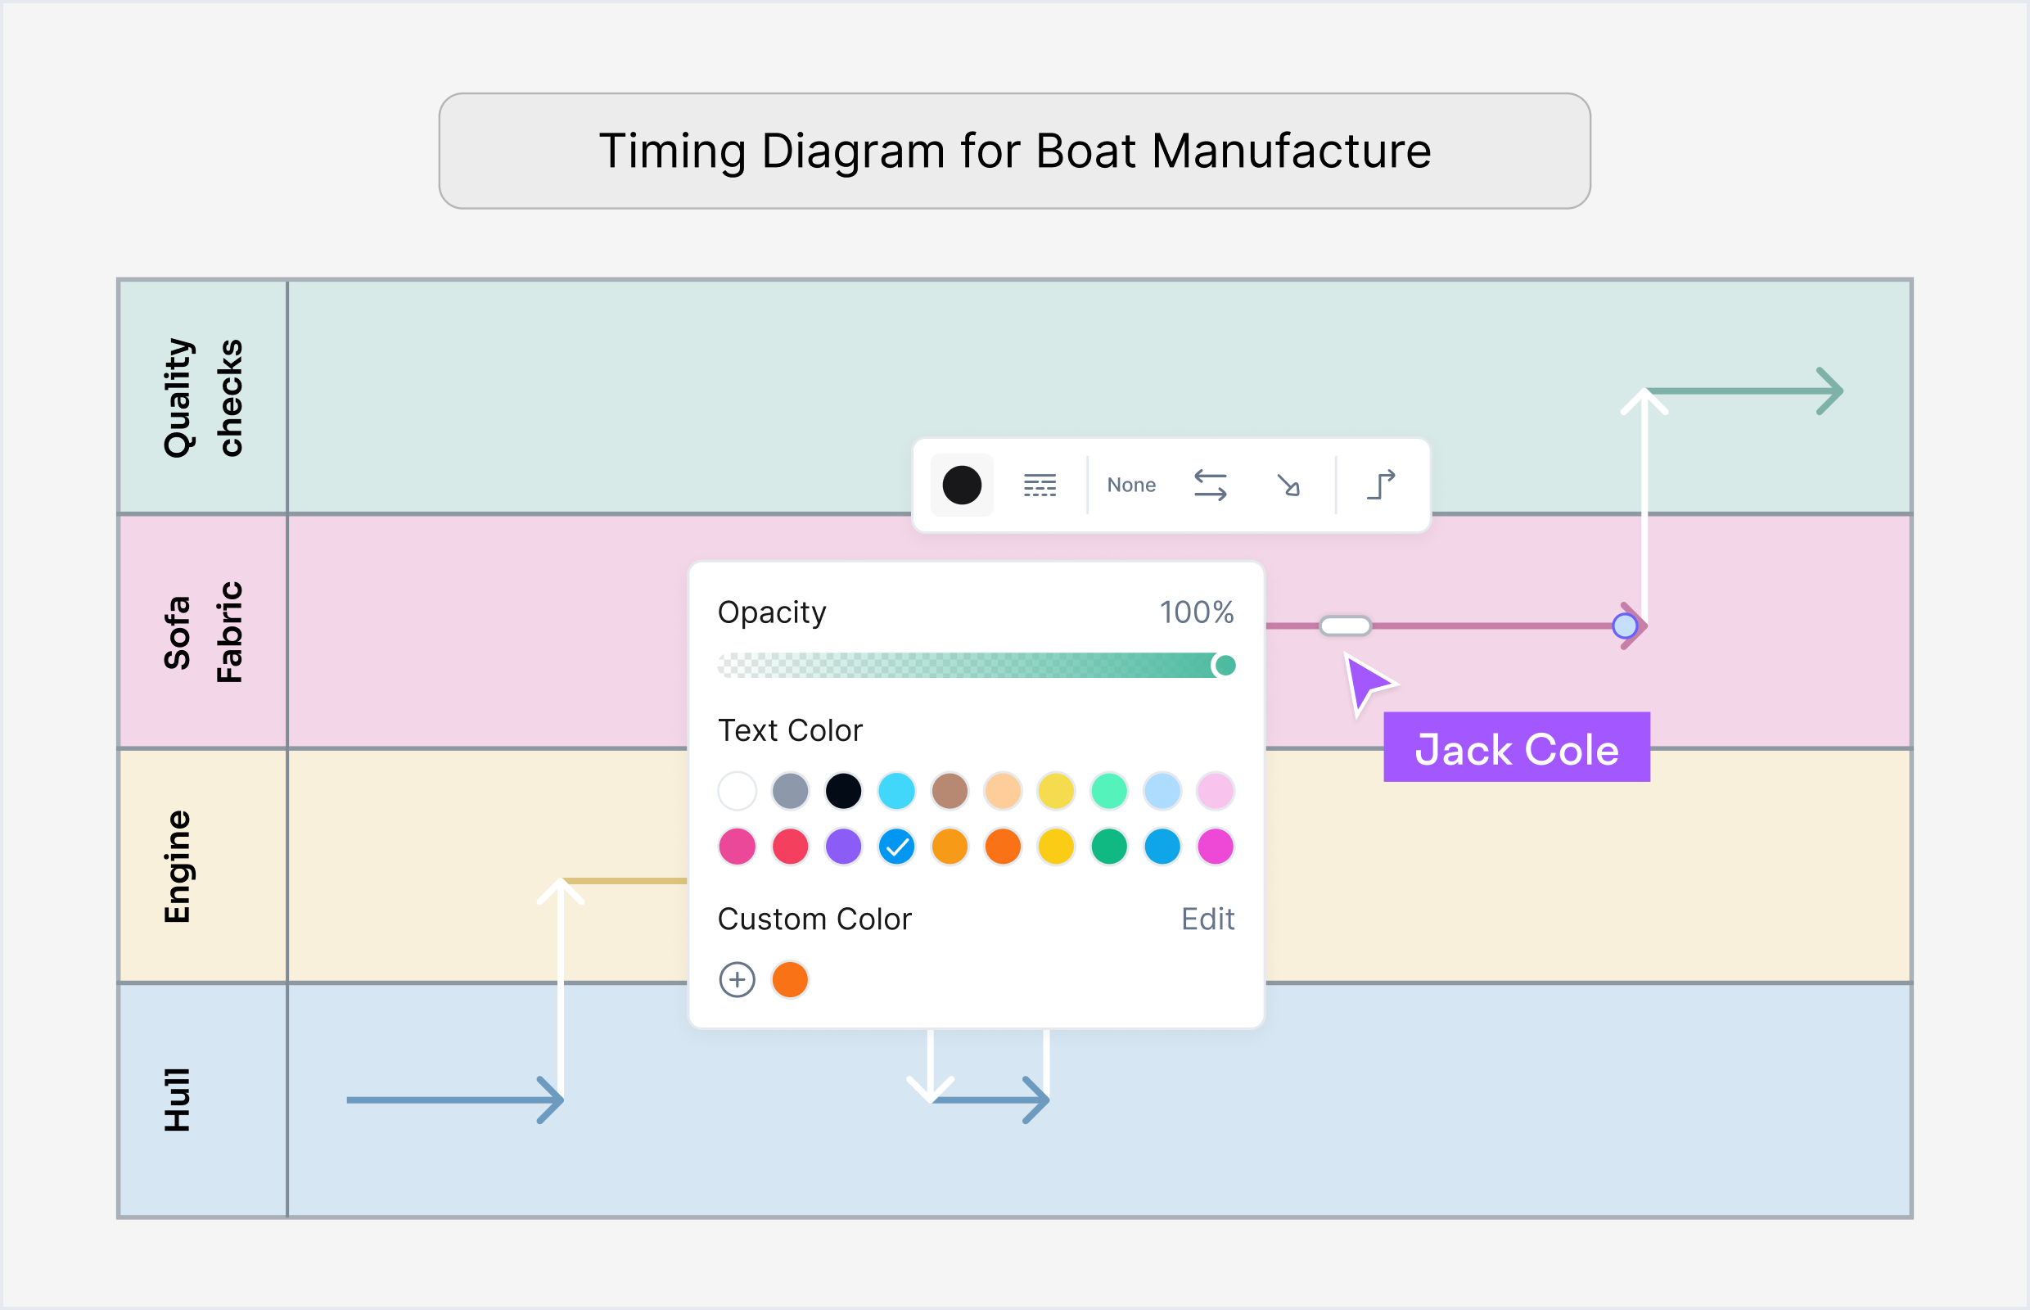Select the hot pink swatch in second row

738,847
